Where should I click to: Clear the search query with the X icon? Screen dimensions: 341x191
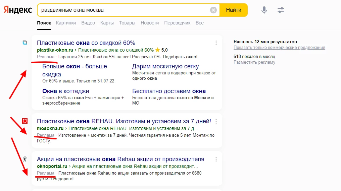tap(213, 10)
